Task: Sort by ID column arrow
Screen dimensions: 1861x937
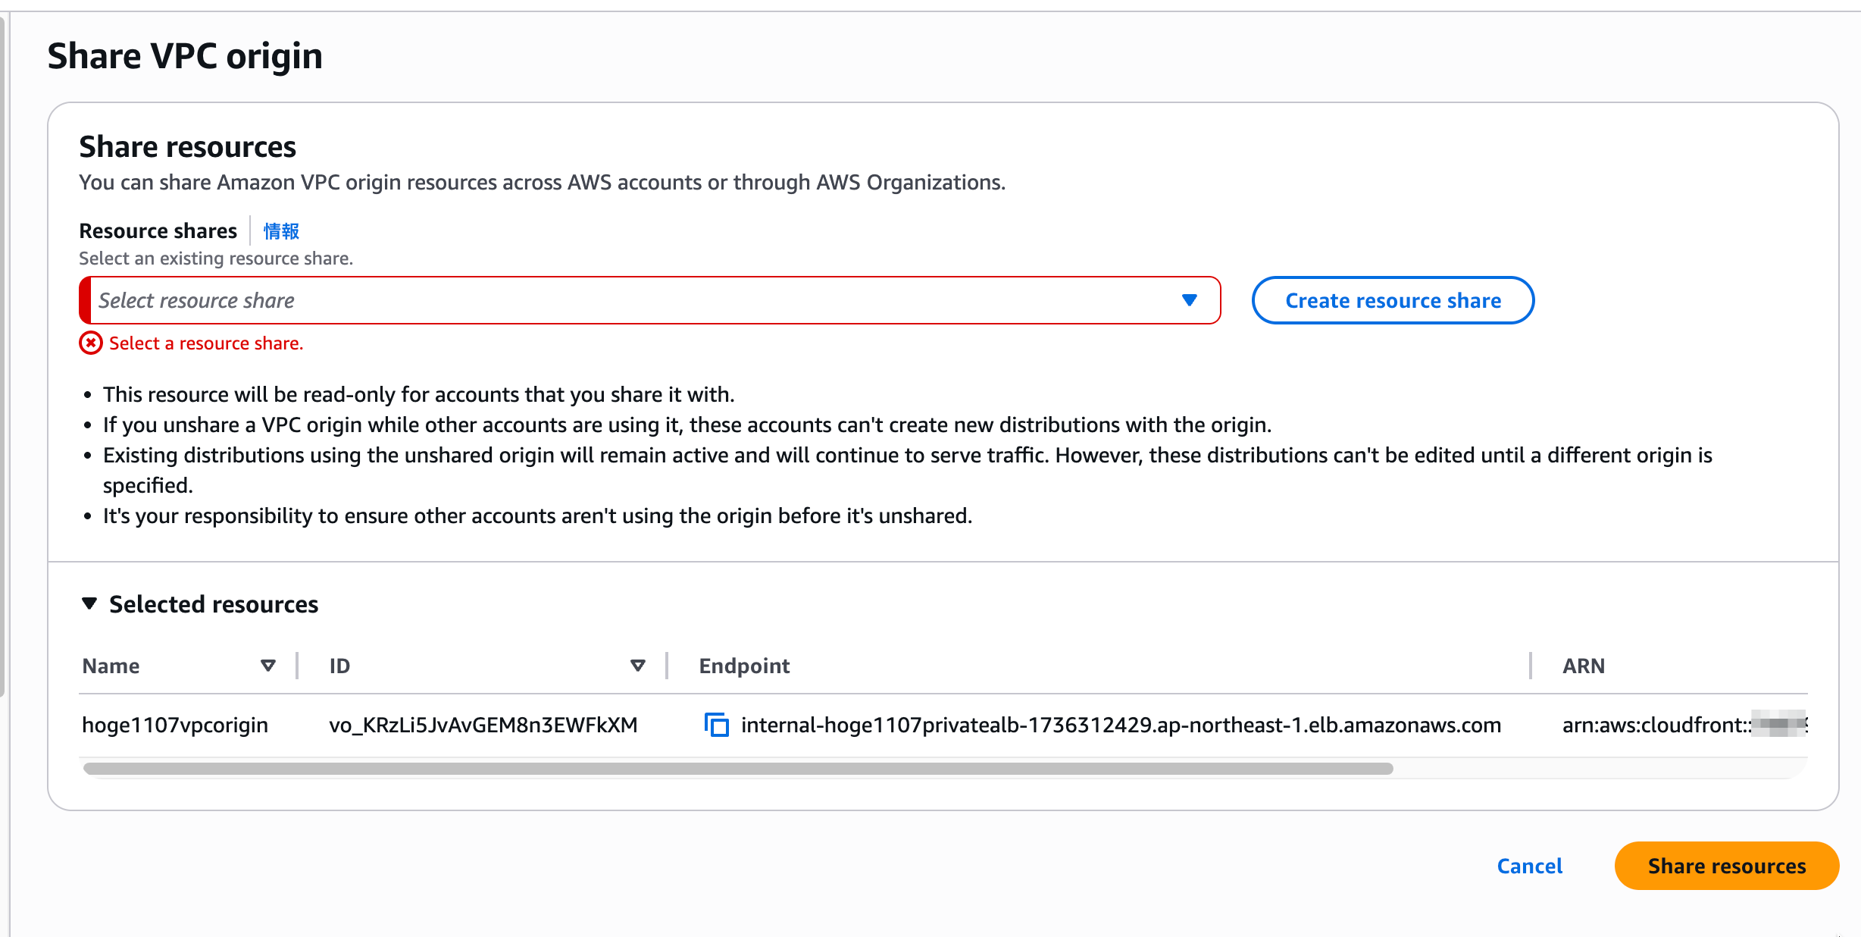Action: pos(637,666)
